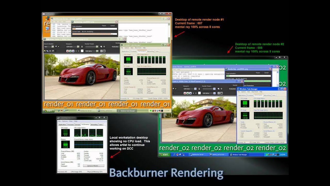
Task: Toggle the red channel on render_02 frame window
Action: tap(185, 93)
